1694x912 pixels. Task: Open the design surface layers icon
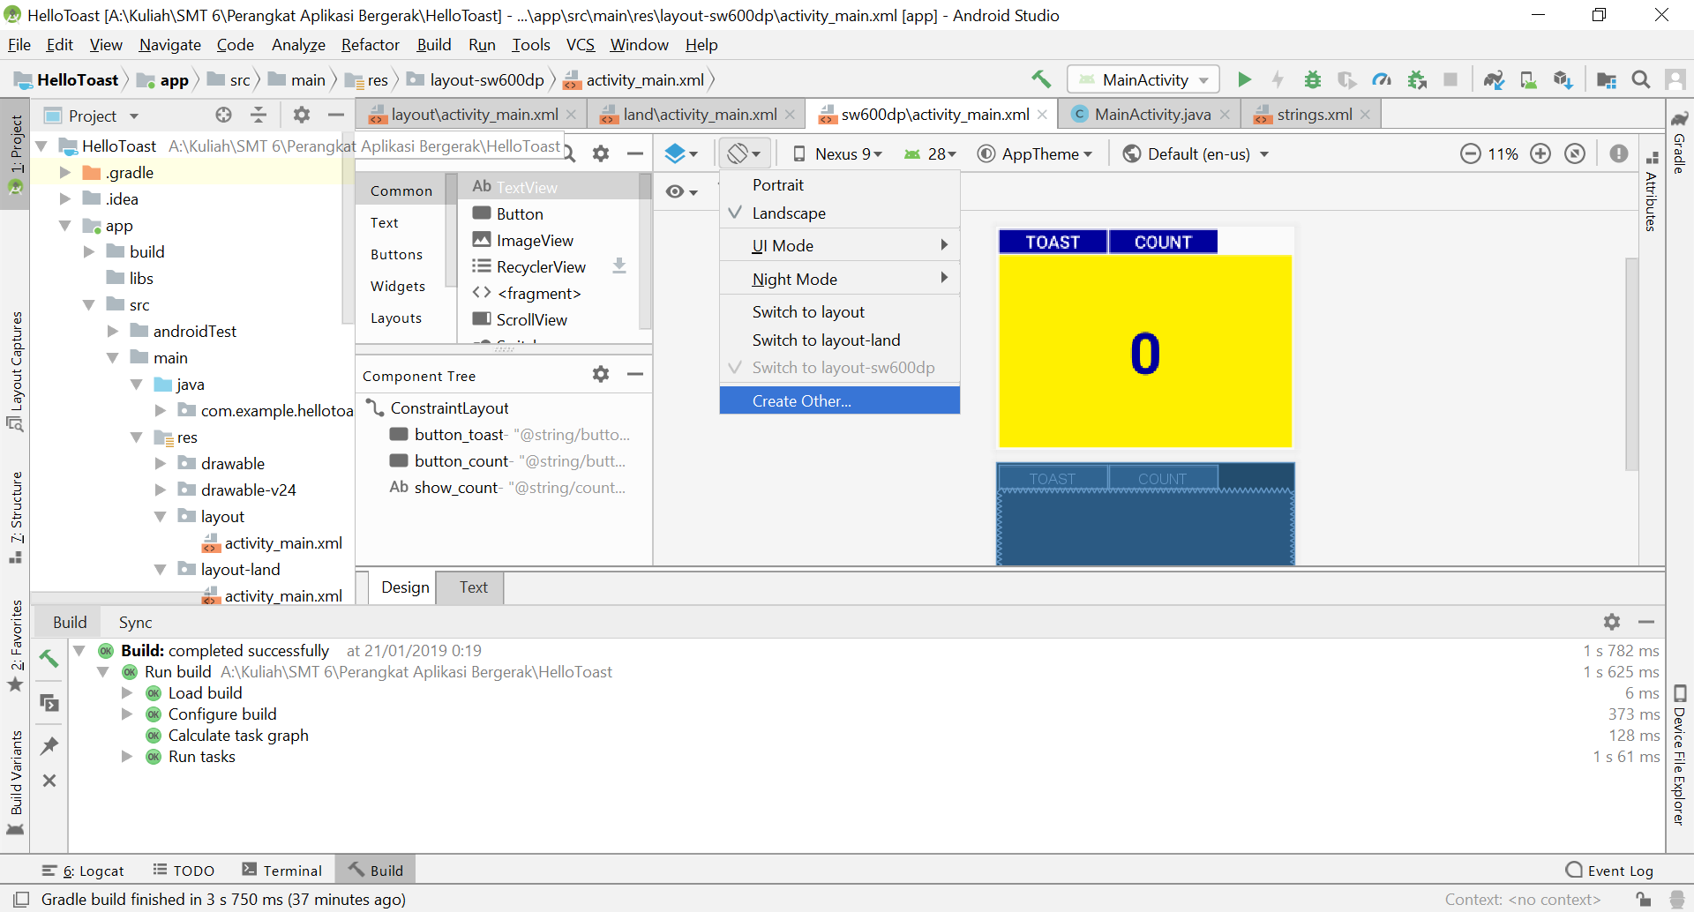[x=679, y=153]
